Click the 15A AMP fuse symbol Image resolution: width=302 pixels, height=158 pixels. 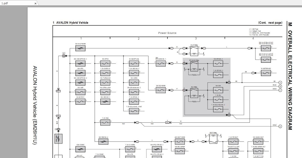pyautogui.click(x=80, y=92)
